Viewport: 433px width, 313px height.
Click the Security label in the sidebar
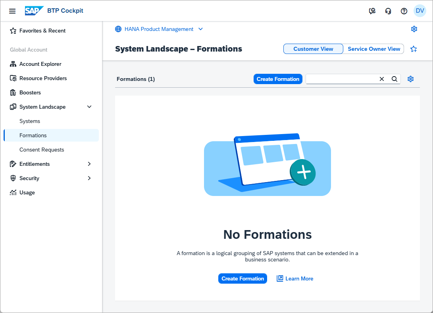coord(29,178)
